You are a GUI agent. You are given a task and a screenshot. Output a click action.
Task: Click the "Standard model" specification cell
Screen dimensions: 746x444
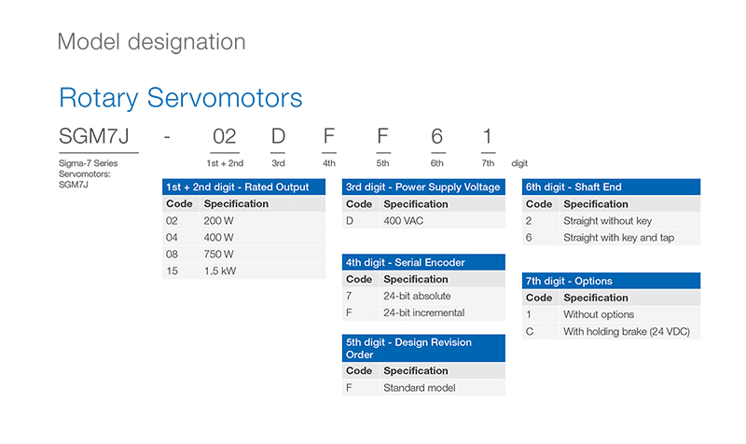pyautogui.click(x=420, y=387)
